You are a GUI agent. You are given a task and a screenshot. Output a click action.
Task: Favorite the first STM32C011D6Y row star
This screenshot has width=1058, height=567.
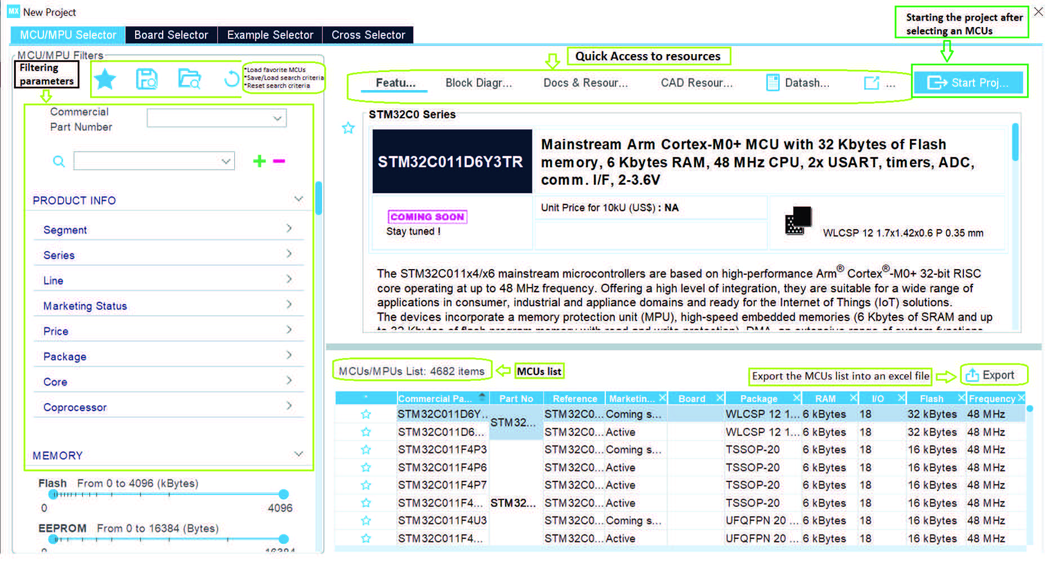pyautogui.click(x=366, y=414)
